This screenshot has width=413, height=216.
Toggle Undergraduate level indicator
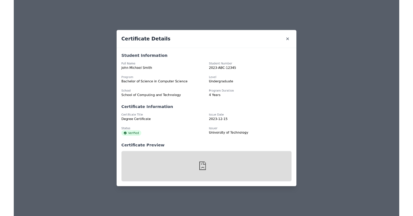(x=221, y=81)
